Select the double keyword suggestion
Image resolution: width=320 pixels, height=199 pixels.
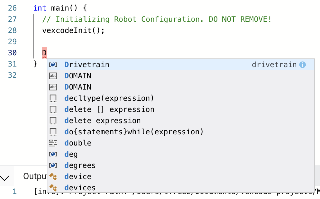pyautogui.click(x=181, y=143)
